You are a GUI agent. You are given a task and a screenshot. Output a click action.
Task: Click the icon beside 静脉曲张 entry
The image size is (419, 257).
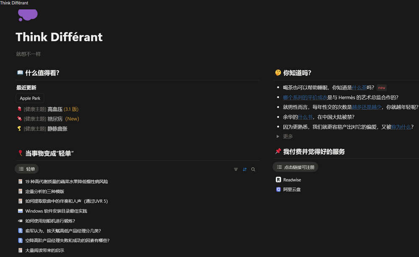(20, 128)
